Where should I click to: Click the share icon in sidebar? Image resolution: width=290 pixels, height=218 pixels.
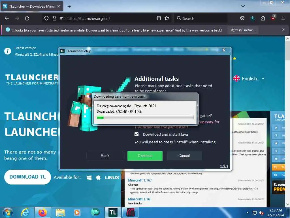276,151
